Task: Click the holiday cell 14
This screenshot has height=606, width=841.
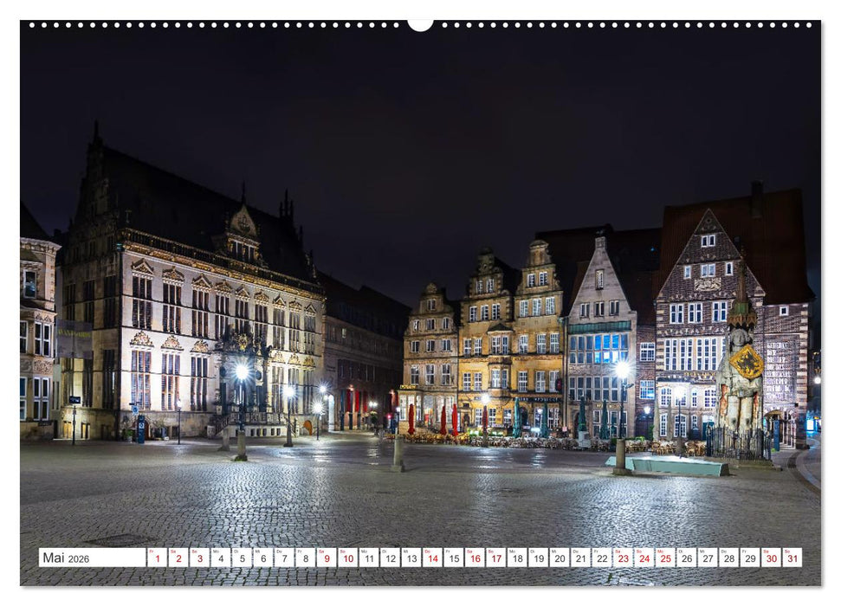Action: coord(433,559)
